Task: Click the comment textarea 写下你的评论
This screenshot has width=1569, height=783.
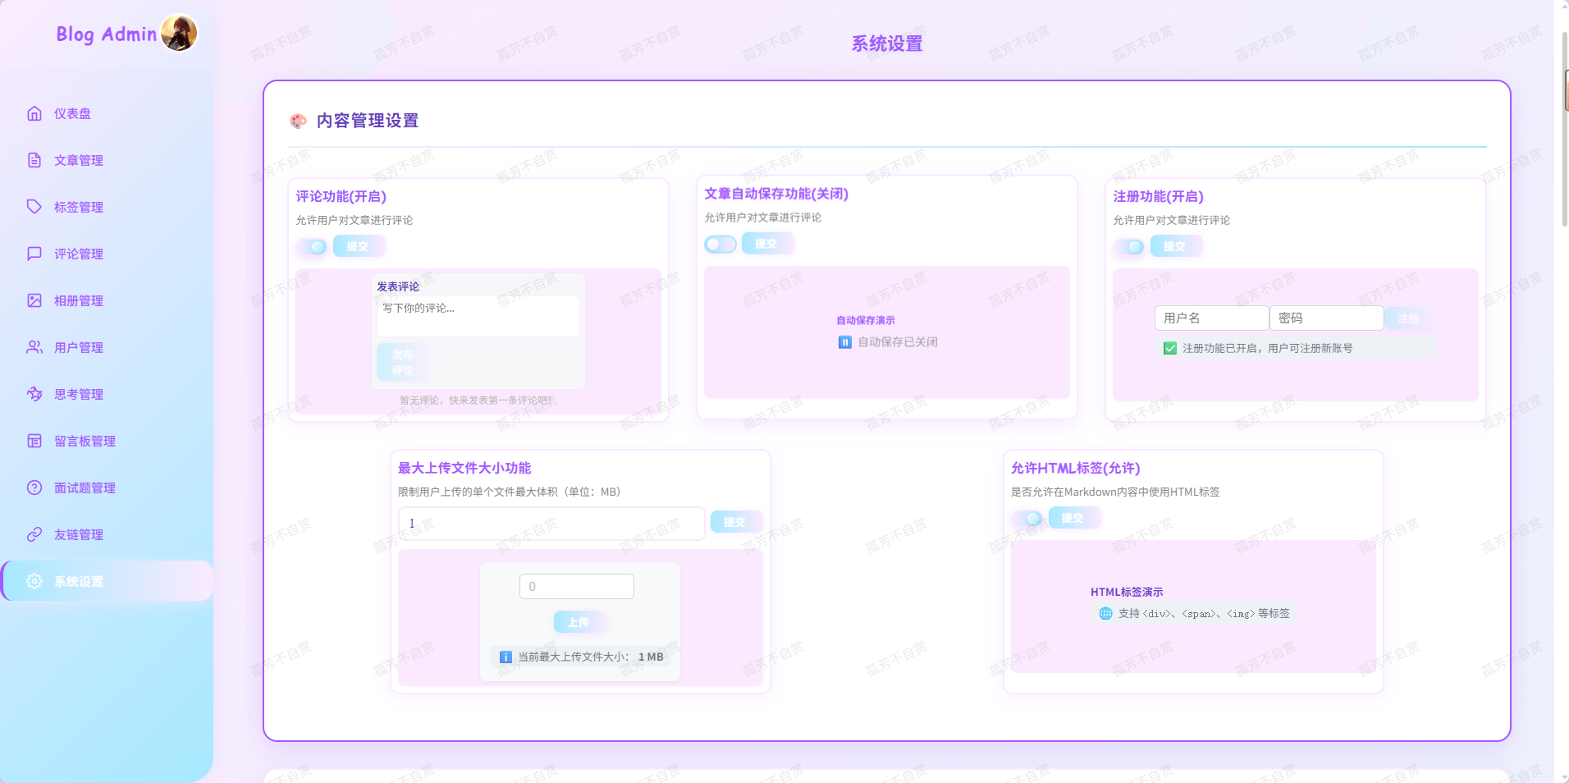Action: pyautogui.click(x=478, y=316)
